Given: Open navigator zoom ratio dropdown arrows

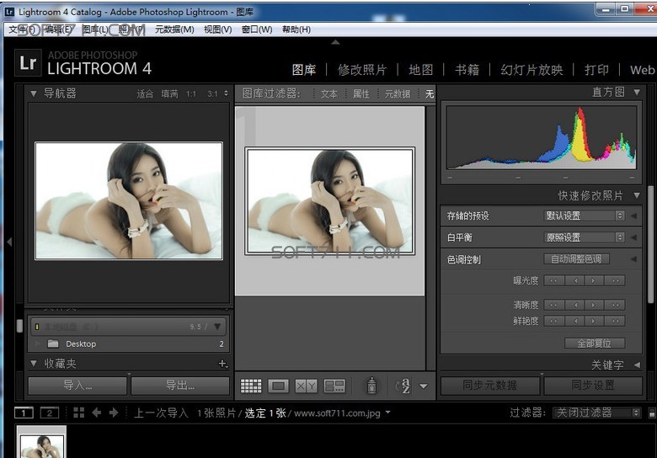Looking at the screenshot, I should pyautogui.click(x=227, y=93).
